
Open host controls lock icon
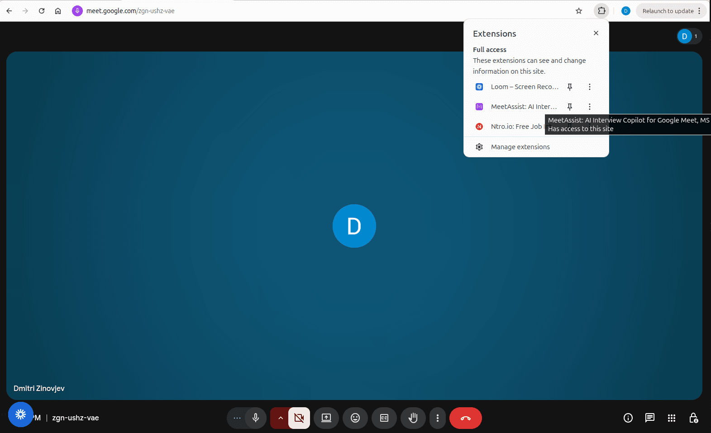pyautogui.click(x=693, y=418)
